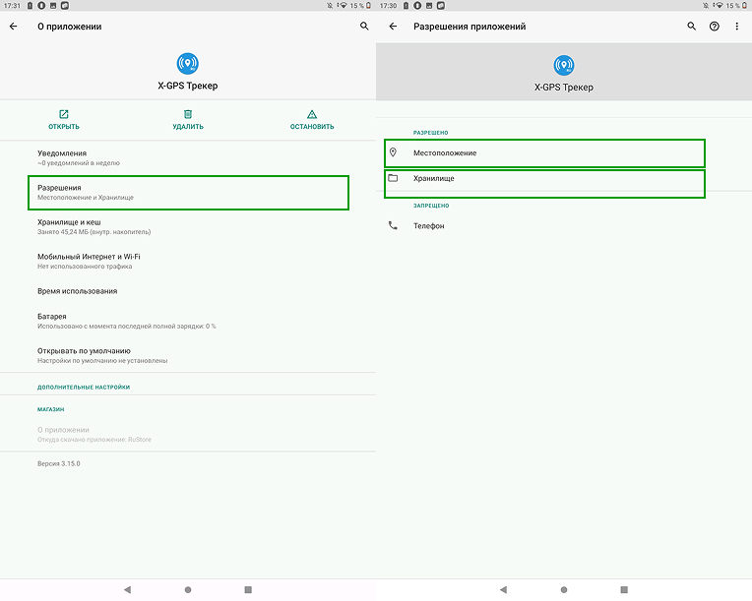Tap the back arrow in 'О приложении' header
The width and height of the screenshot is (752, 601).
[x=14, y=27]
